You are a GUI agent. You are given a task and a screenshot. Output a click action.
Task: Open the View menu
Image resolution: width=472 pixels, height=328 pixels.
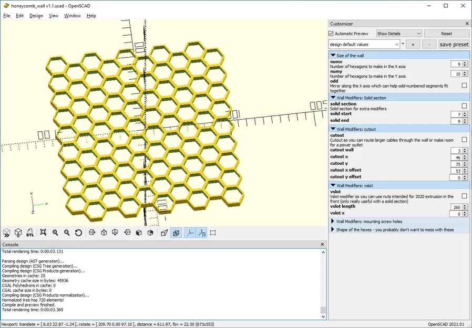coord(53,16)
